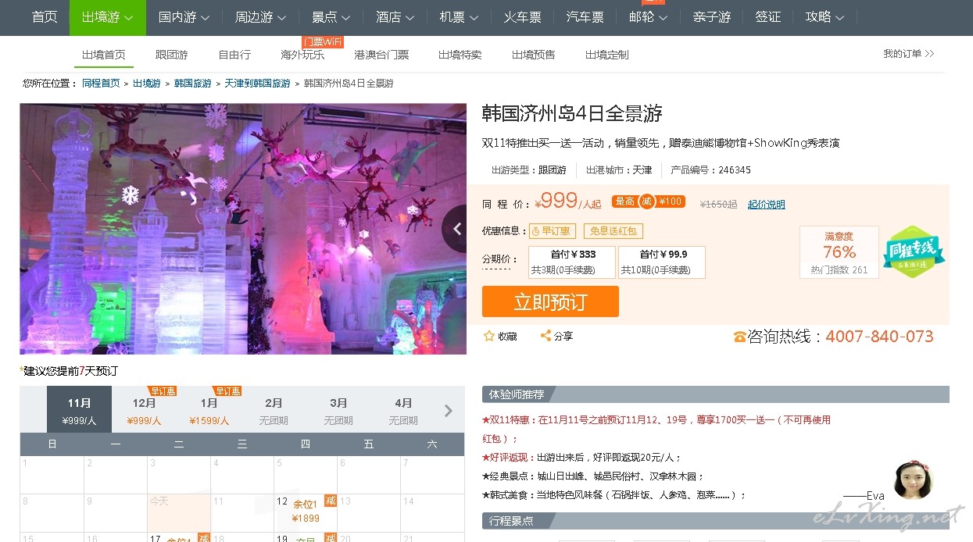Click the 今天 calendar cell

[179, 512]
